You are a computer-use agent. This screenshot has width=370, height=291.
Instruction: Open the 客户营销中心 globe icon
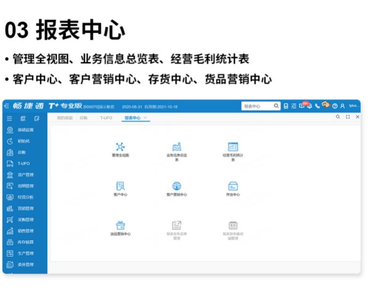pyautogui.click(x=176, y=186)
